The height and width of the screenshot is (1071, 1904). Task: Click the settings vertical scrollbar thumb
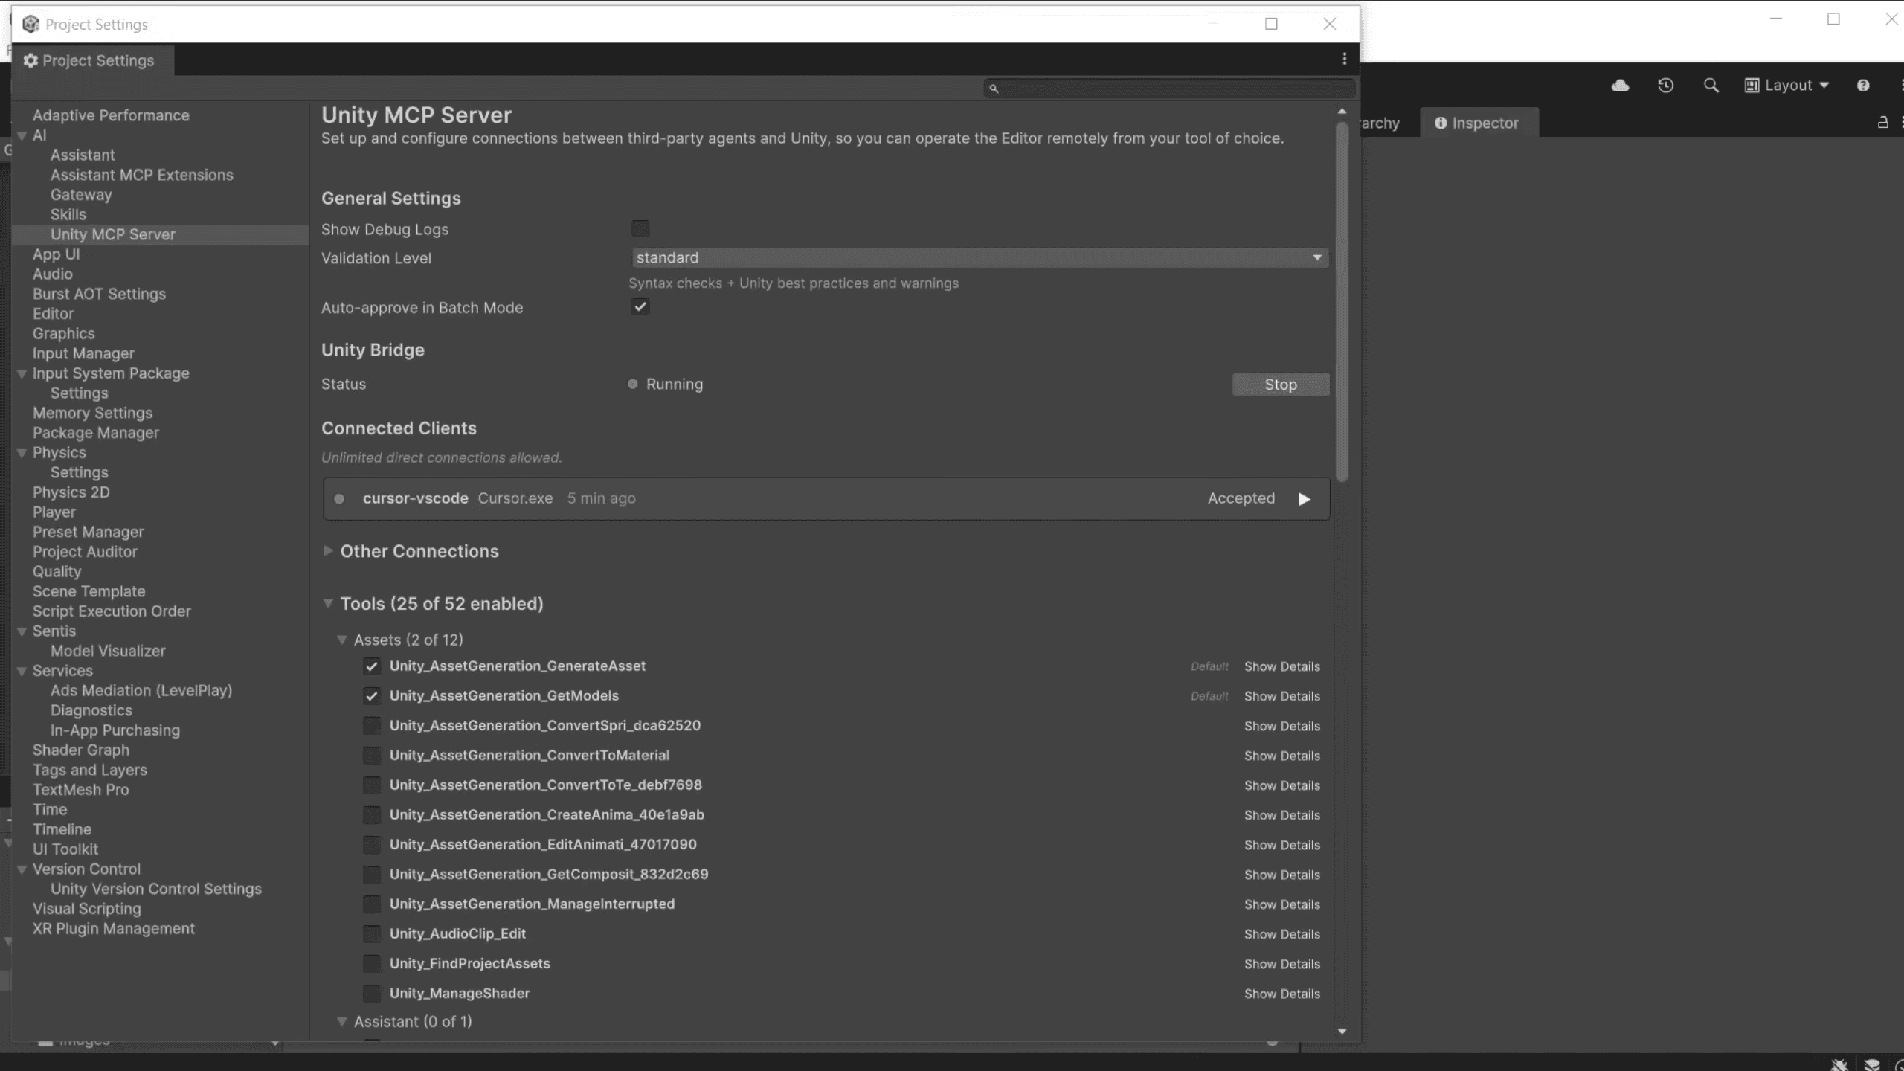[x=1342, y=301]
